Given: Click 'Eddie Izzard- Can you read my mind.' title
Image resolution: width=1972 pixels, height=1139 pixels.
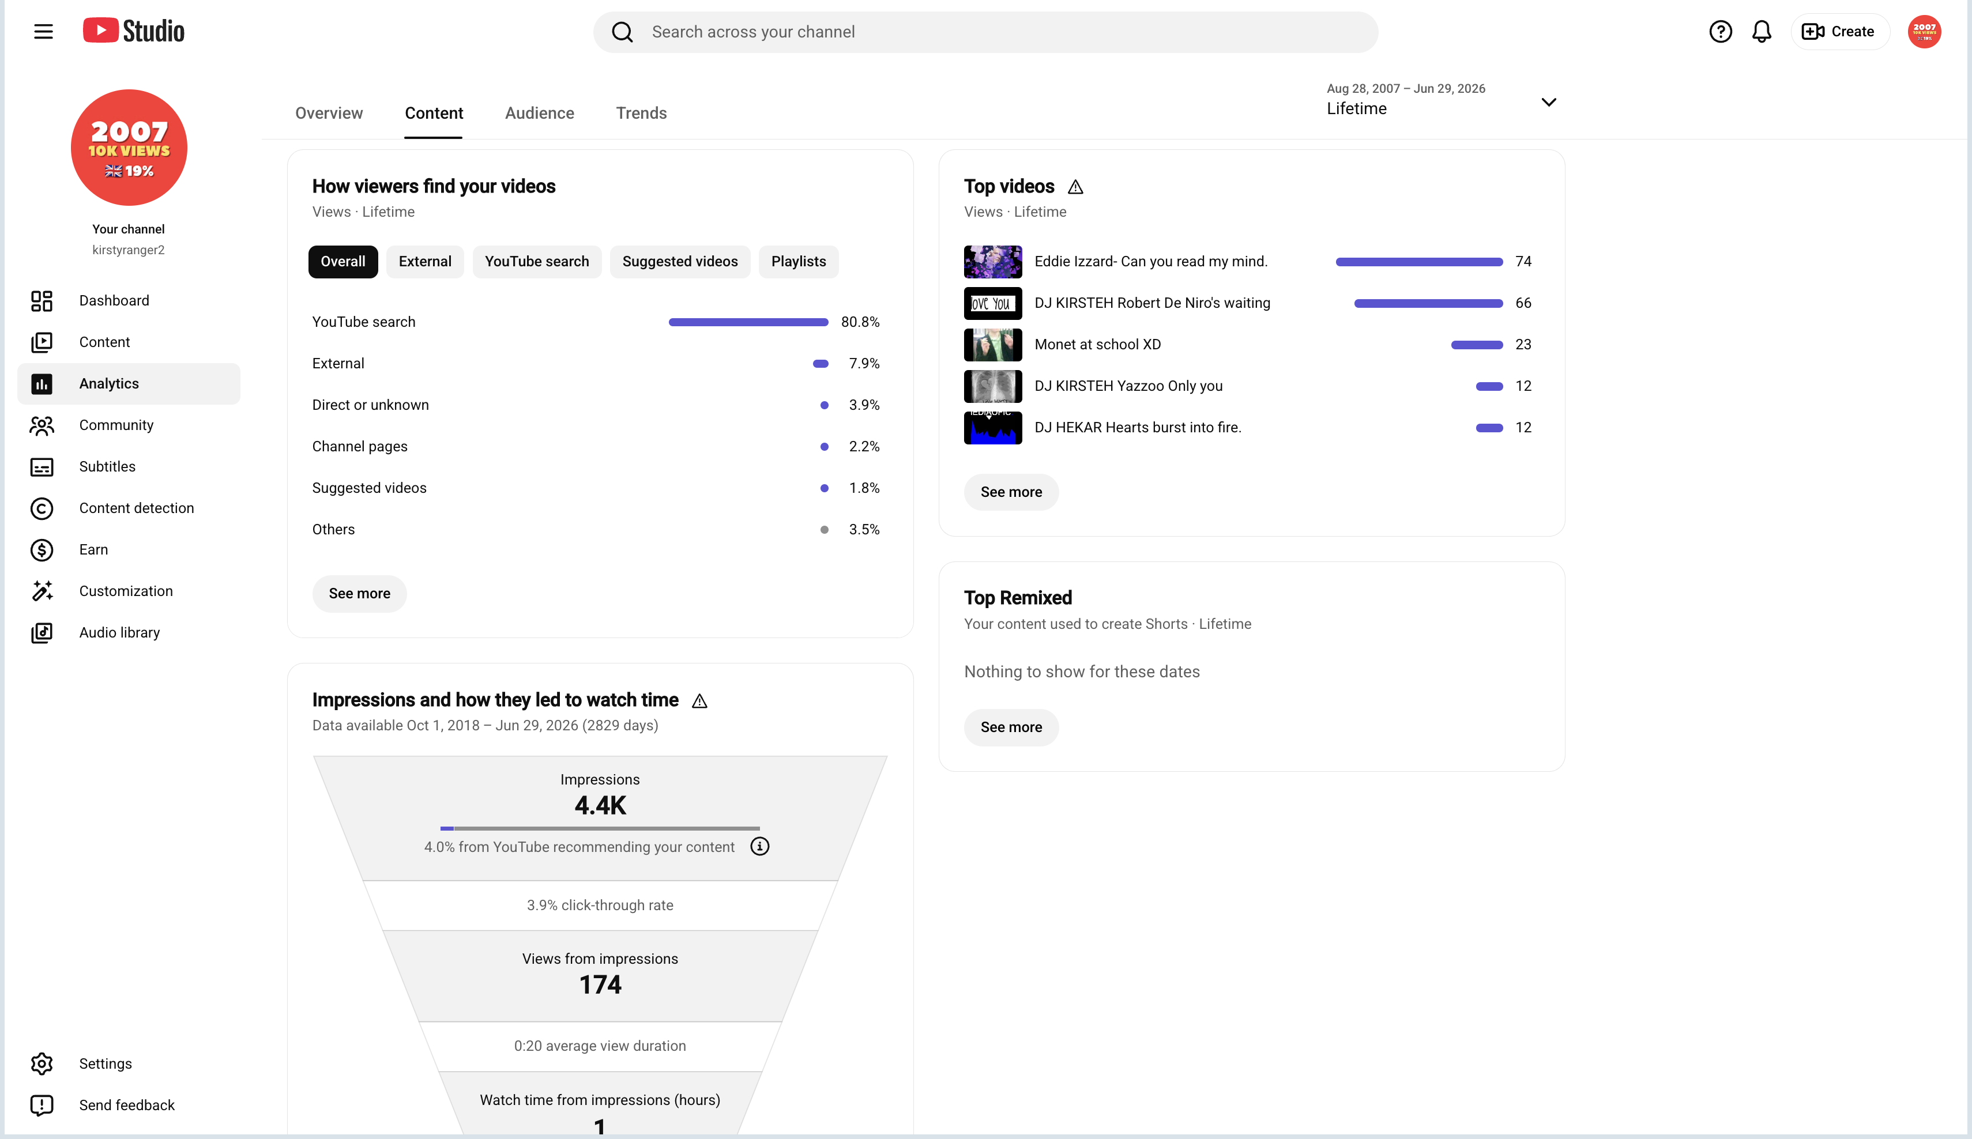Looking at the screenshot, I should (1150, 261).
